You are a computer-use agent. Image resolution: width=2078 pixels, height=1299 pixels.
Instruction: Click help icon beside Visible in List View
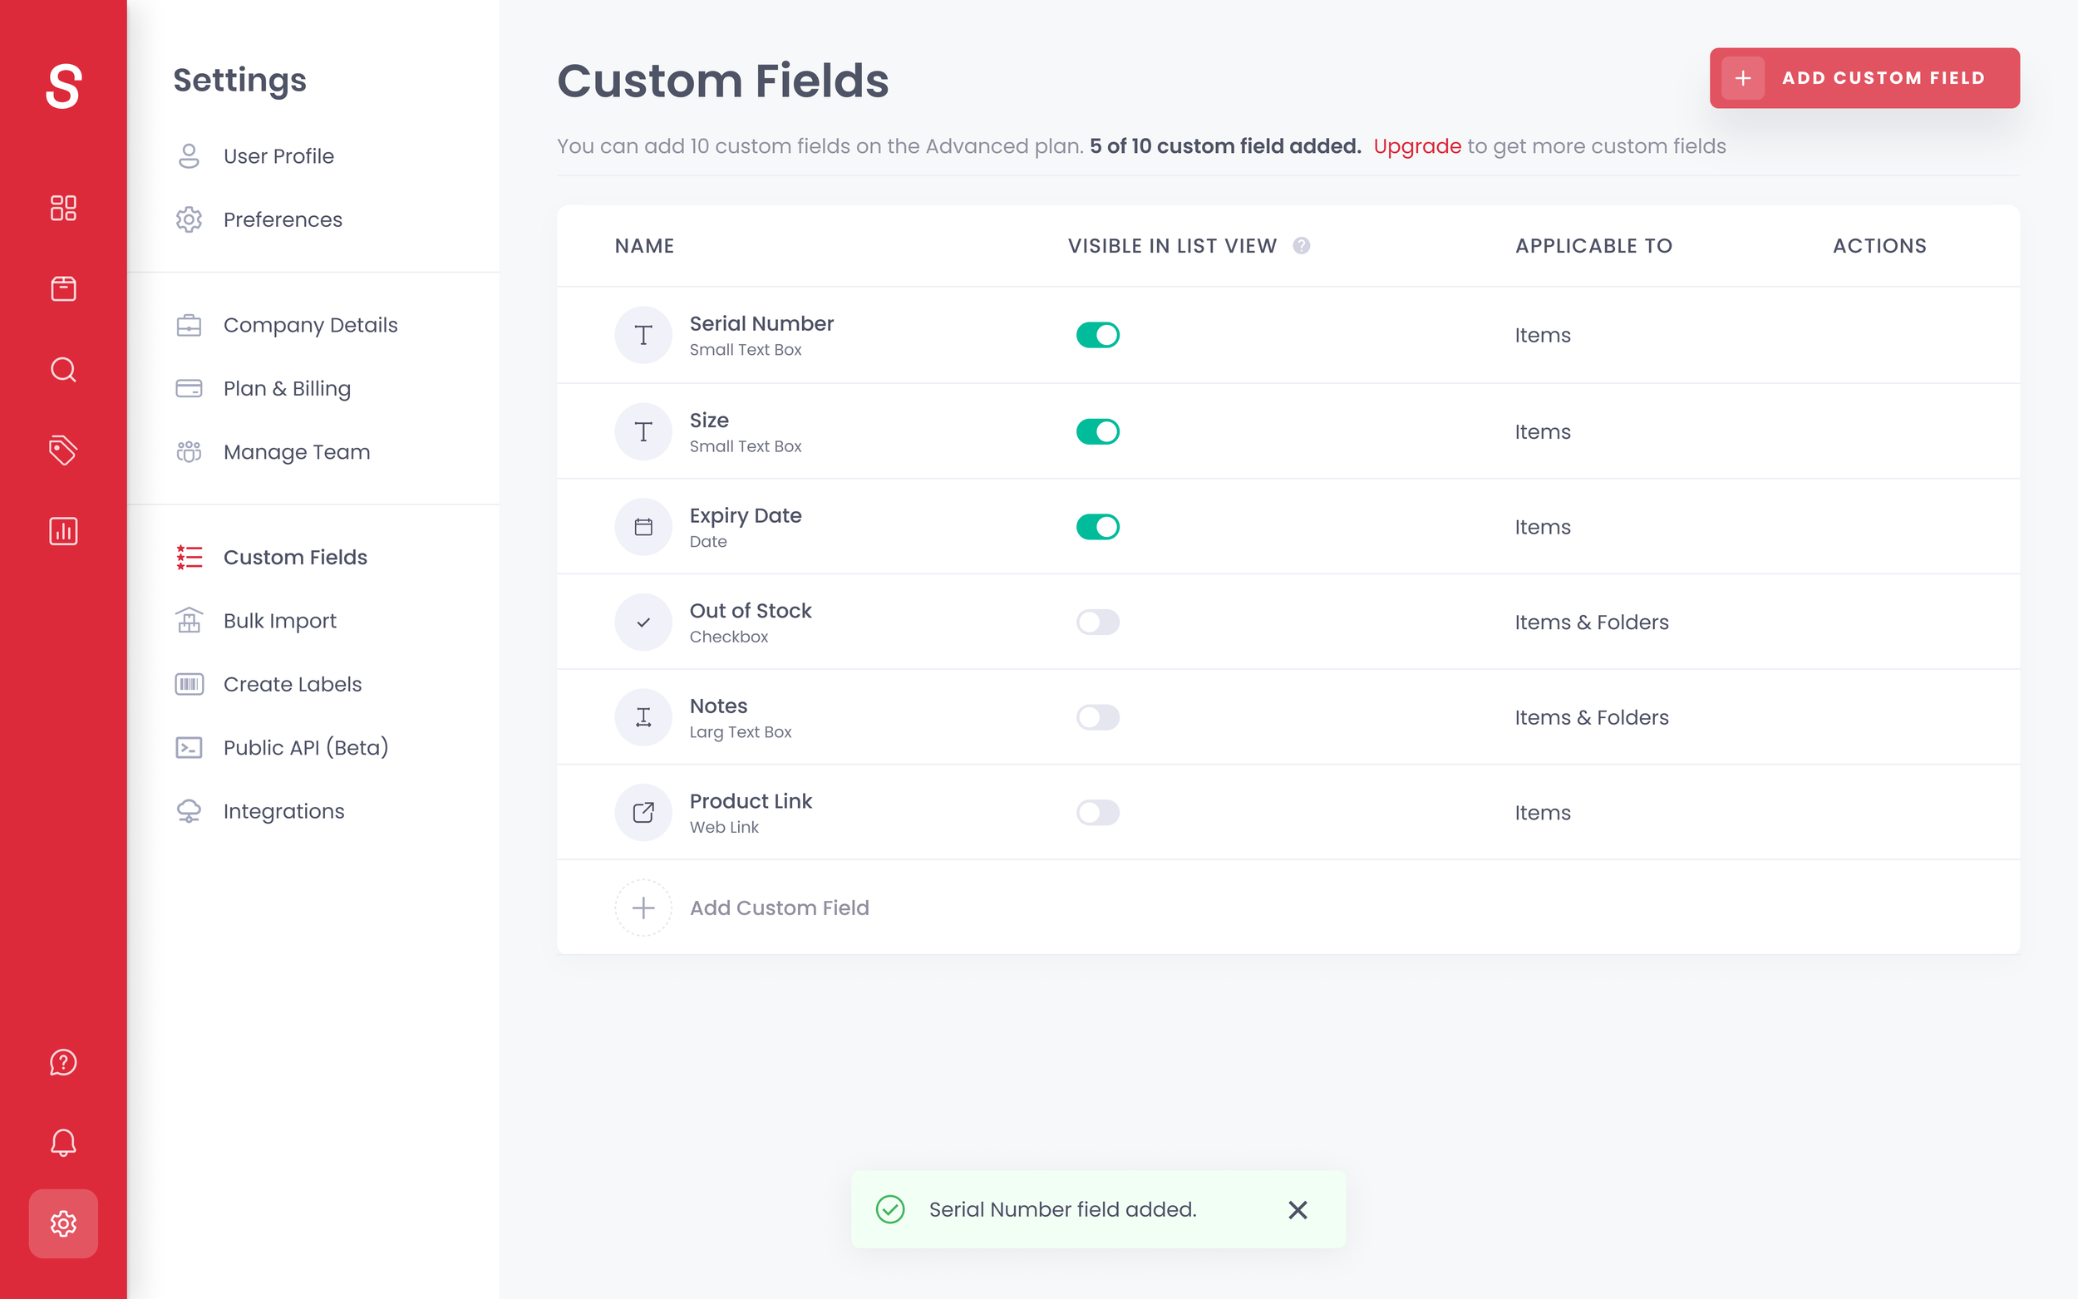(x=1302, y=246)
